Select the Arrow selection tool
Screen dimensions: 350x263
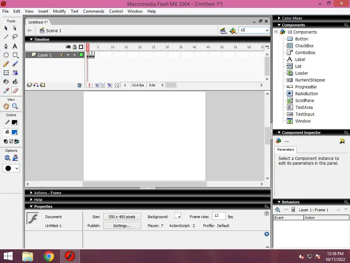pos(6,28)
